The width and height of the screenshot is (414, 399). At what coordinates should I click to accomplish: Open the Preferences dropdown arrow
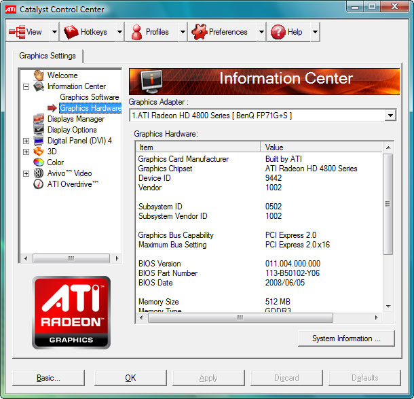pos(261,32)
